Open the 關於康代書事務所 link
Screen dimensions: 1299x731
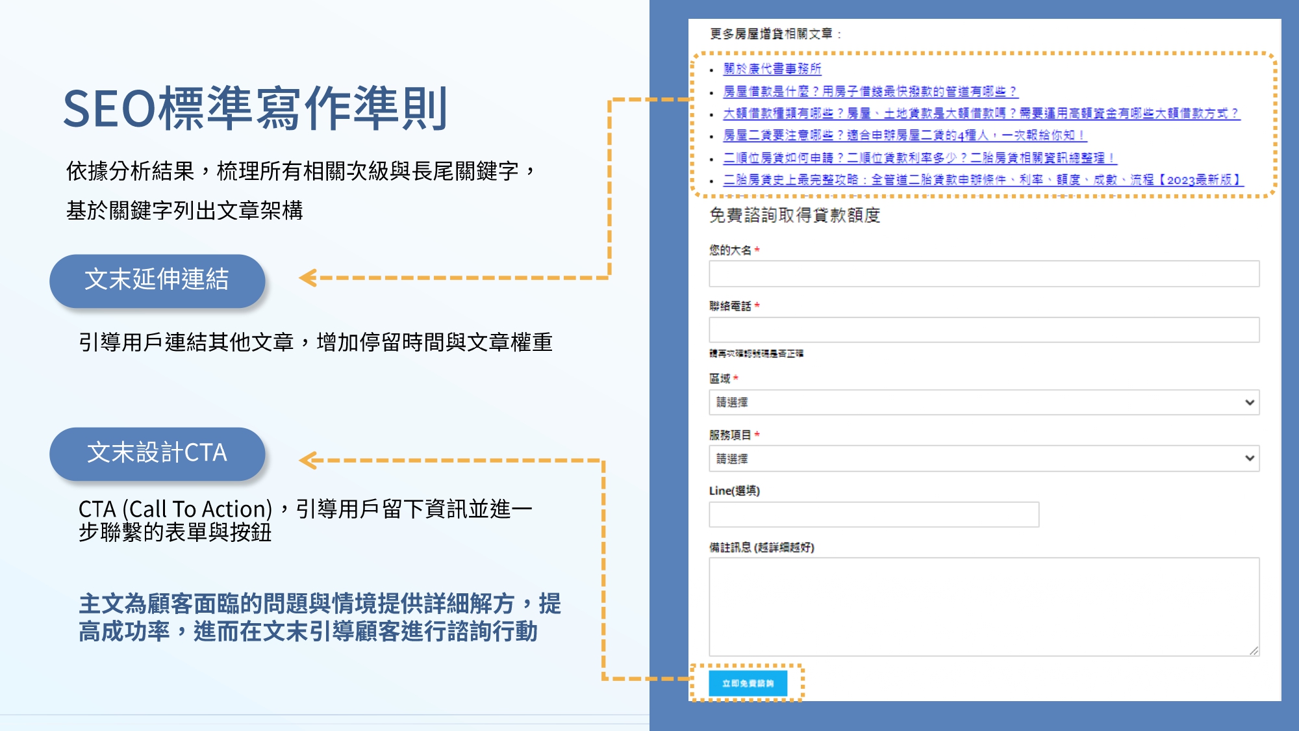(x=772, y=69)
